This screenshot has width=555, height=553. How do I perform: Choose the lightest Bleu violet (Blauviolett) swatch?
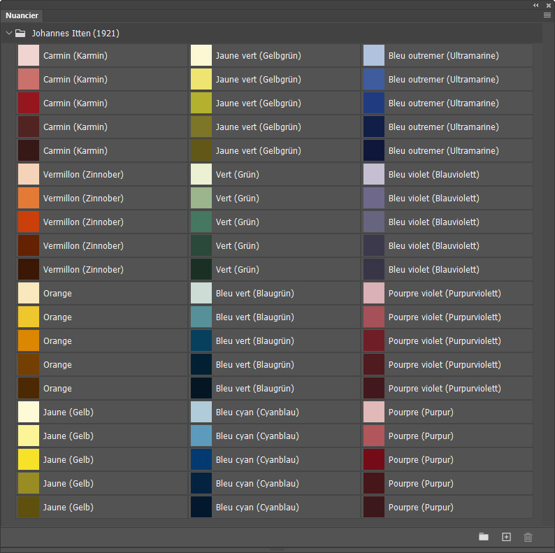point(374,175)
